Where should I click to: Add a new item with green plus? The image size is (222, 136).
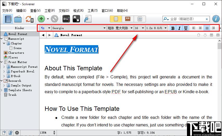[41, 19]
